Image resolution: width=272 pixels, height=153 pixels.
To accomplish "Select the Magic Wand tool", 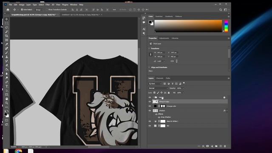I will [7, 31].
